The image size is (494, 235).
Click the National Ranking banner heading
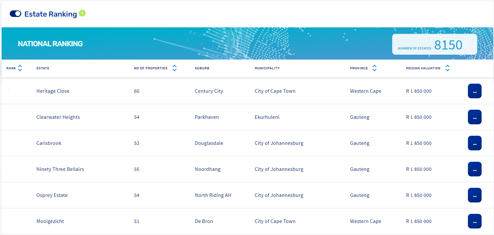(x=50, y=44)
